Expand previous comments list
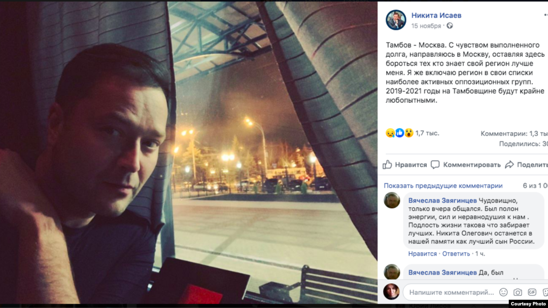This screenshot has width=548, height=308. click(x=443, y=186)
